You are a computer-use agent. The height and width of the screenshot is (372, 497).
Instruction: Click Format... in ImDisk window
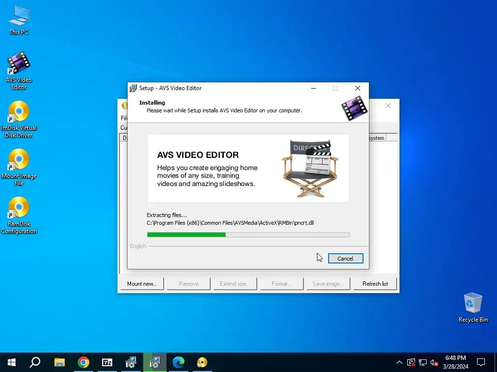click(x=282, y=284)
